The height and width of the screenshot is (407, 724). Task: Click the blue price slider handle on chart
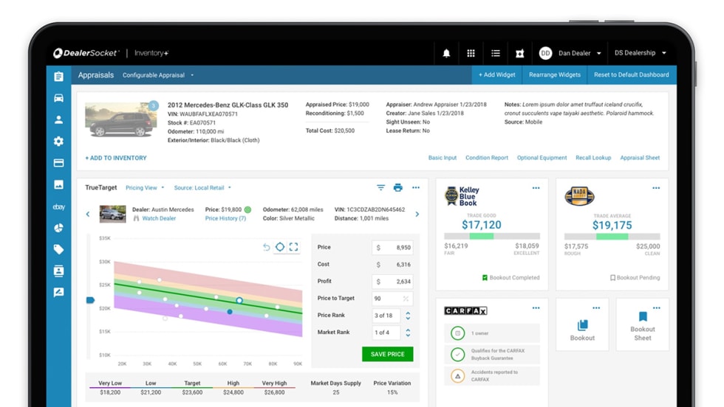pyautogui.click(x=91, y=300)
